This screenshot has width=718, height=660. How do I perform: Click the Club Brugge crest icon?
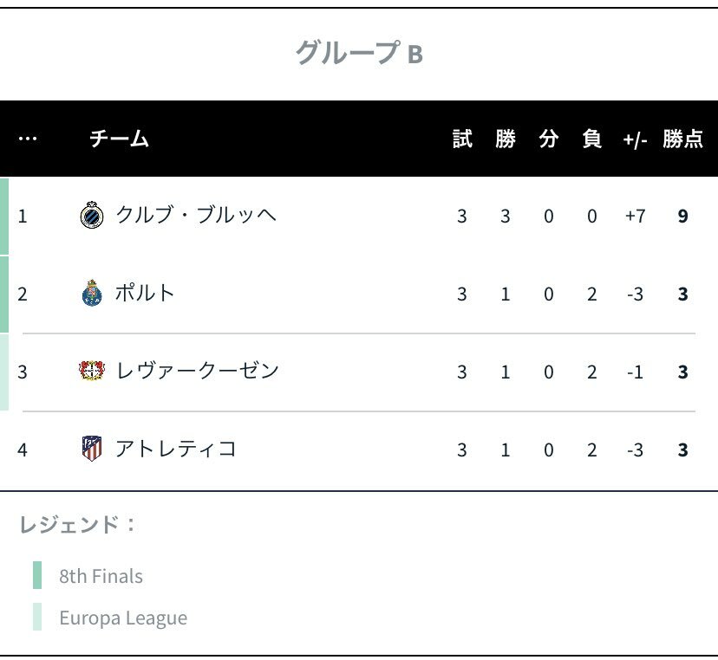tap(92, 215)
